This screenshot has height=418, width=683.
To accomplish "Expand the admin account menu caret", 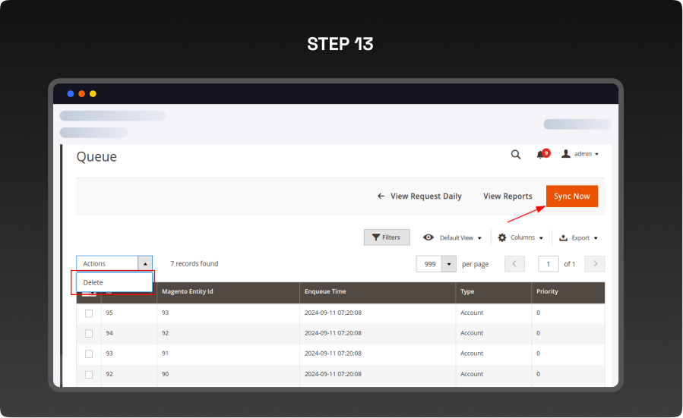I will coord(596,154).
